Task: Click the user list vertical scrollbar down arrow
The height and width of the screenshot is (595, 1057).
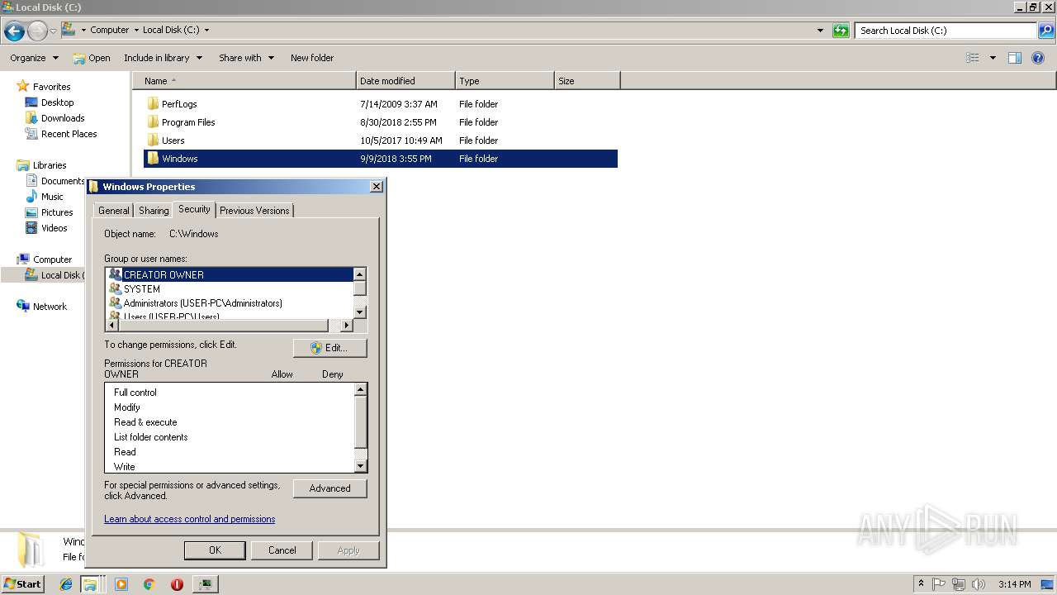Action: point(359,312)
